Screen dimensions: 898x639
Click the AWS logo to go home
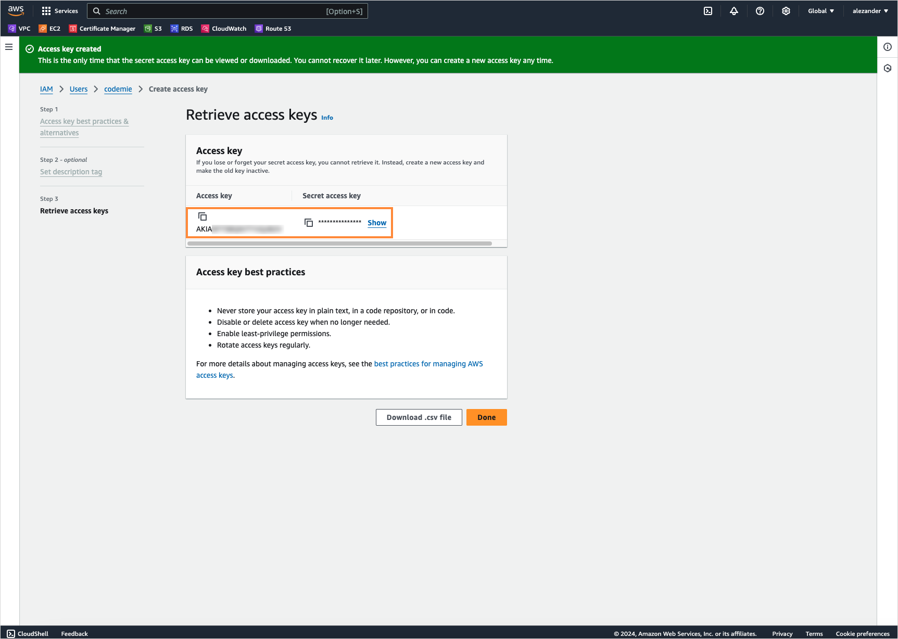[x=16, y=10]
